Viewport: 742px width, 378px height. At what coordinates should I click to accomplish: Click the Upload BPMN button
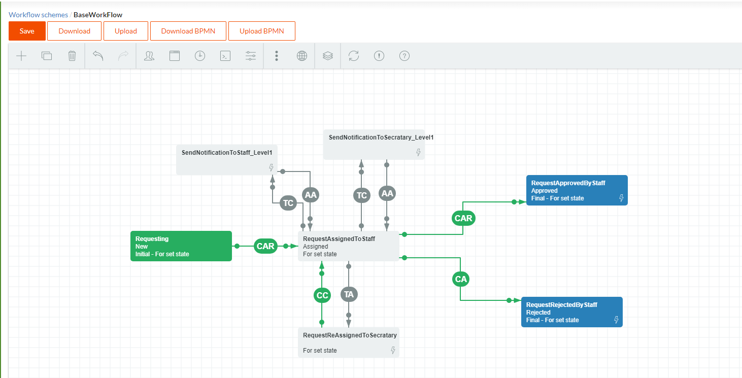tap(261, 31)
